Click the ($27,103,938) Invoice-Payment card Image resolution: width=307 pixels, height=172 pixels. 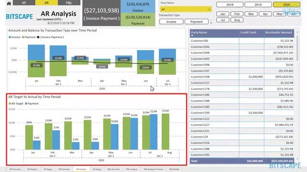point(101,13)
